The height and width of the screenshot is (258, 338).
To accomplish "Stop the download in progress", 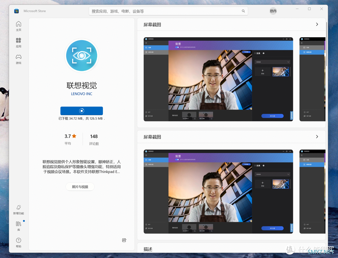I will pos(82,111).
